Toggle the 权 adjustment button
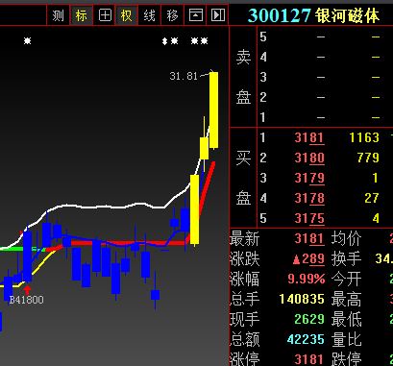This screenshot has height=366, width=393. (127, 15)
